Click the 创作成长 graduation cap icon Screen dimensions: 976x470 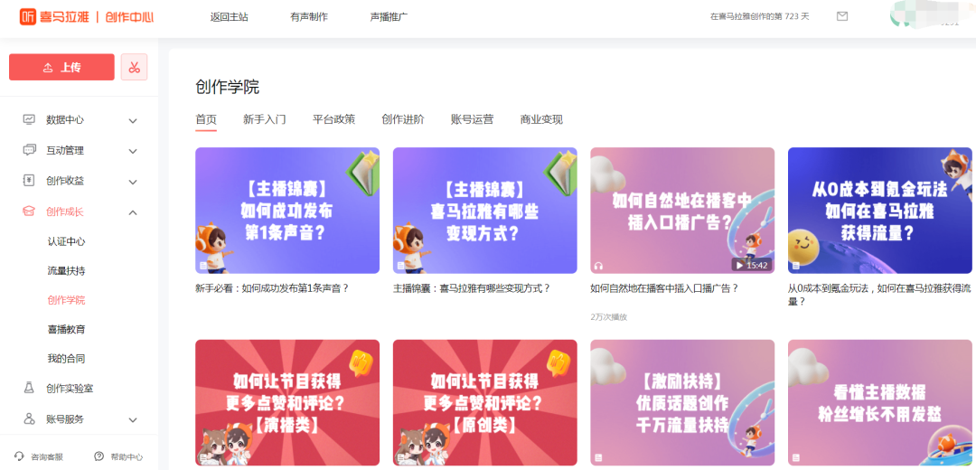point(29,211)
